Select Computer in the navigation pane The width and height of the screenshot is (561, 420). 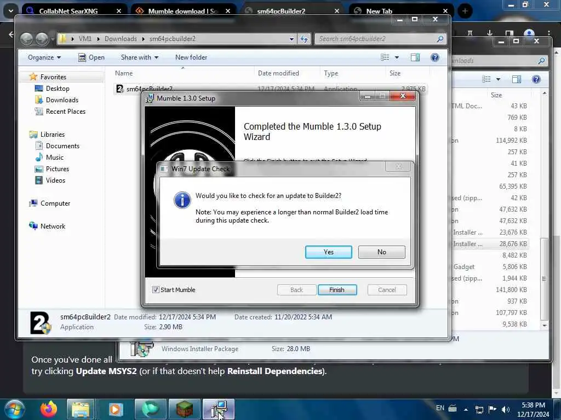[x=55, y=203]
